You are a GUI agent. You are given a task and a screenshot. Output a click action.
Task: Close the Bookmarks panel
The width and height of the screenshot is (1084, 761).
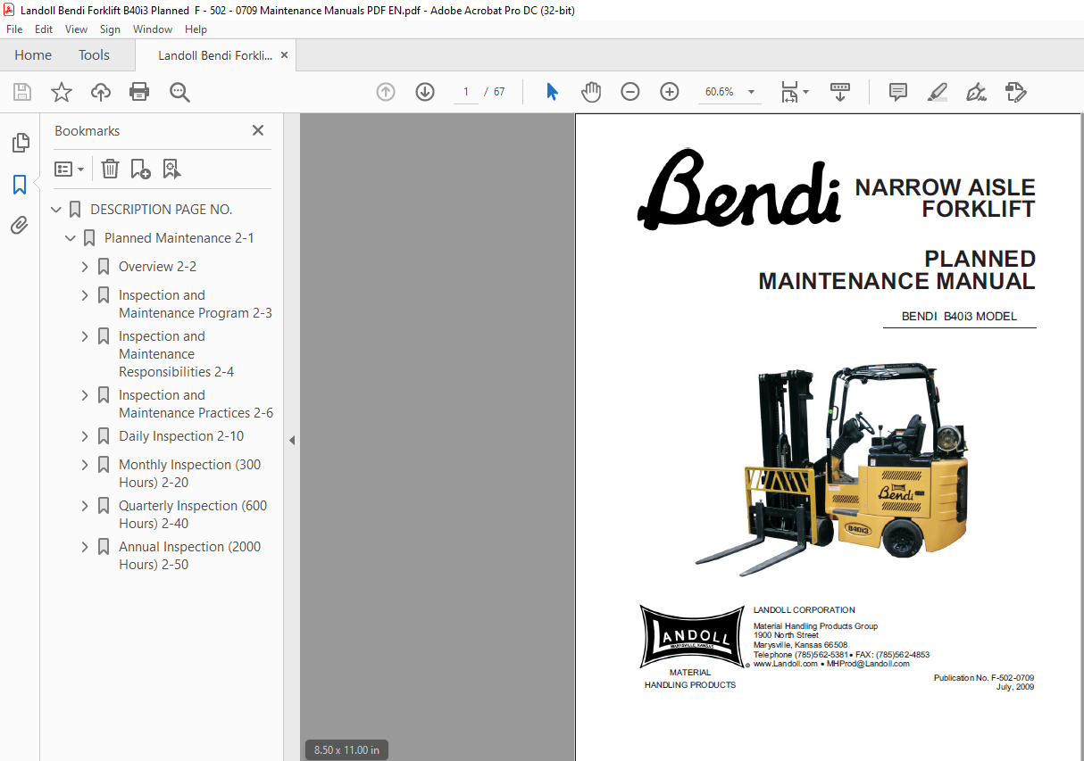pyautogui.click(x=258, y=130)
